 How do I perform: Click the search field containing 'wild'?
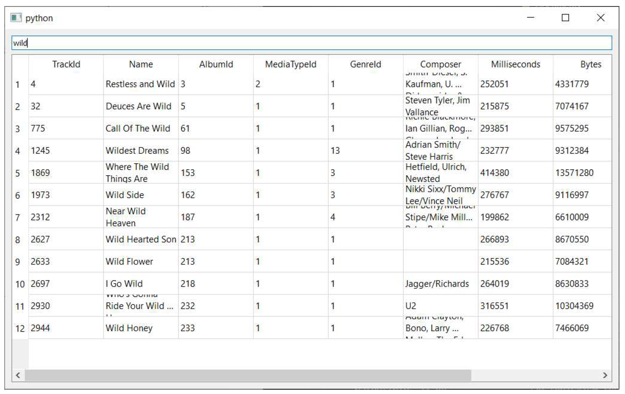coord(312,43)
